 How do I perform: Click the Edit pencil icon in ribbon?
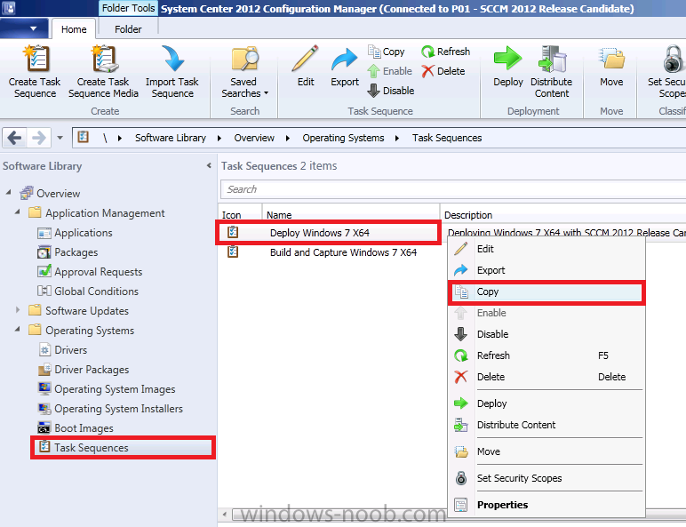[x=306, y=59]
